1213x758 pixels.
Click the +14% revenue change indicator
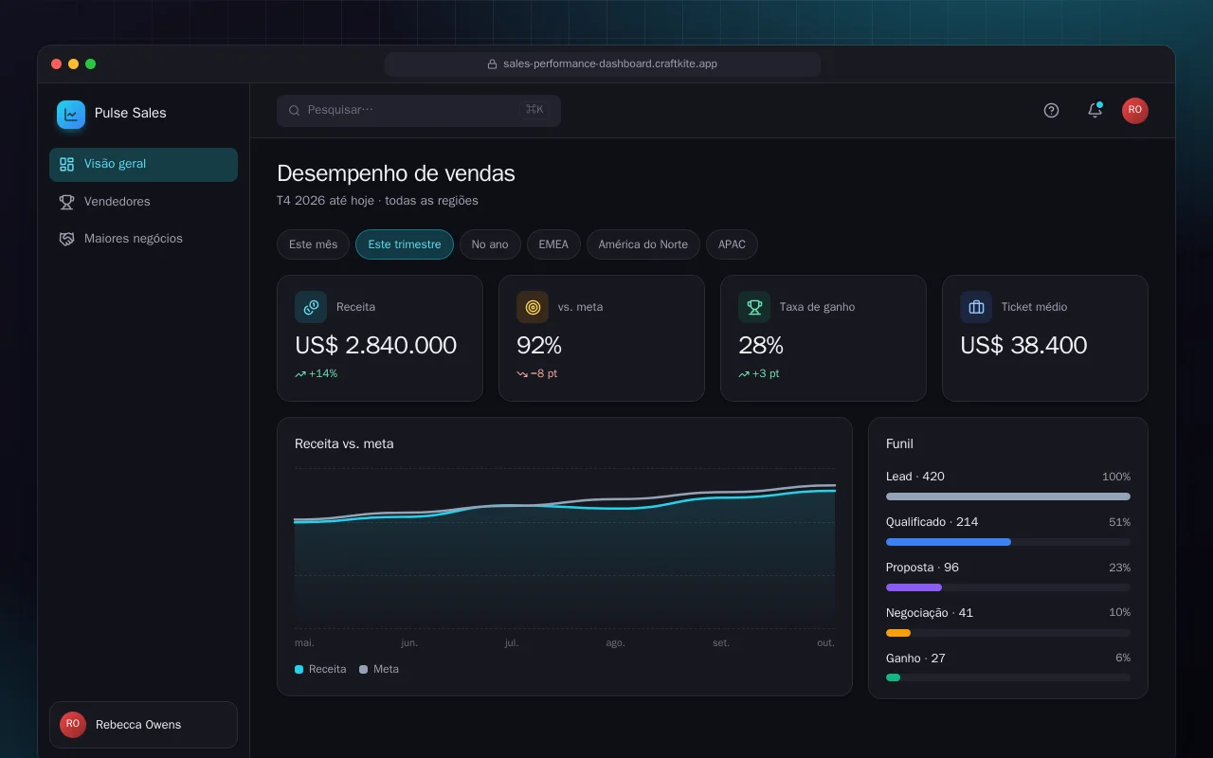[x=317, y=374]
